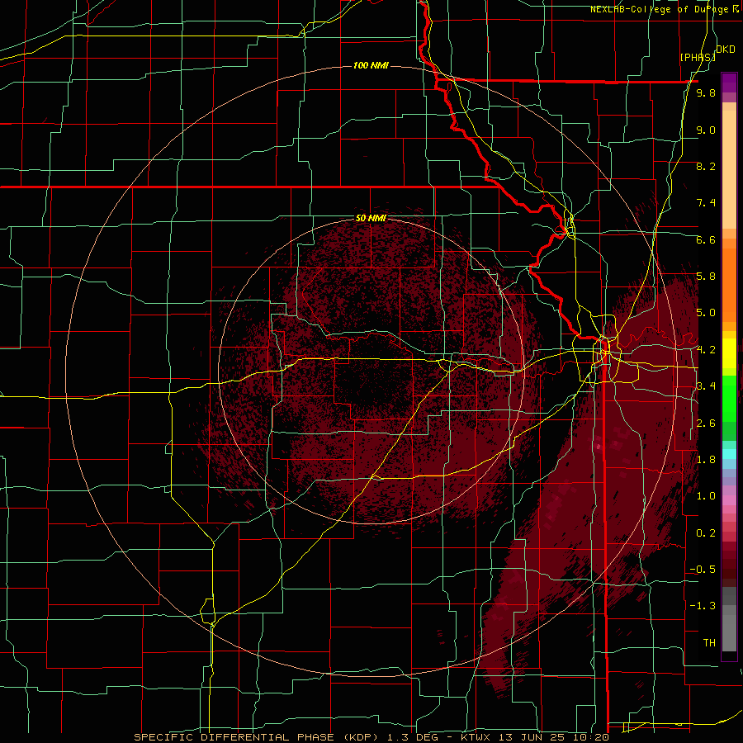
Task: Click the 7.4 value on the color scale
Action: [x=706, y=203]
